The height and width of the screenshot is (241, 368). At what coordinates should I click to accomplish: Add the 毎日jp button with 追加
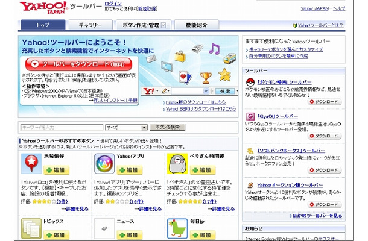coord(203,235)
